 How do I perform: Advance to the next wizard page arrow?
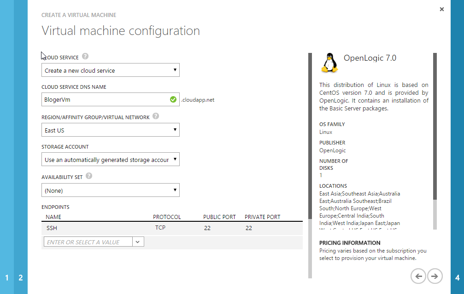click(x=435, y=276)
